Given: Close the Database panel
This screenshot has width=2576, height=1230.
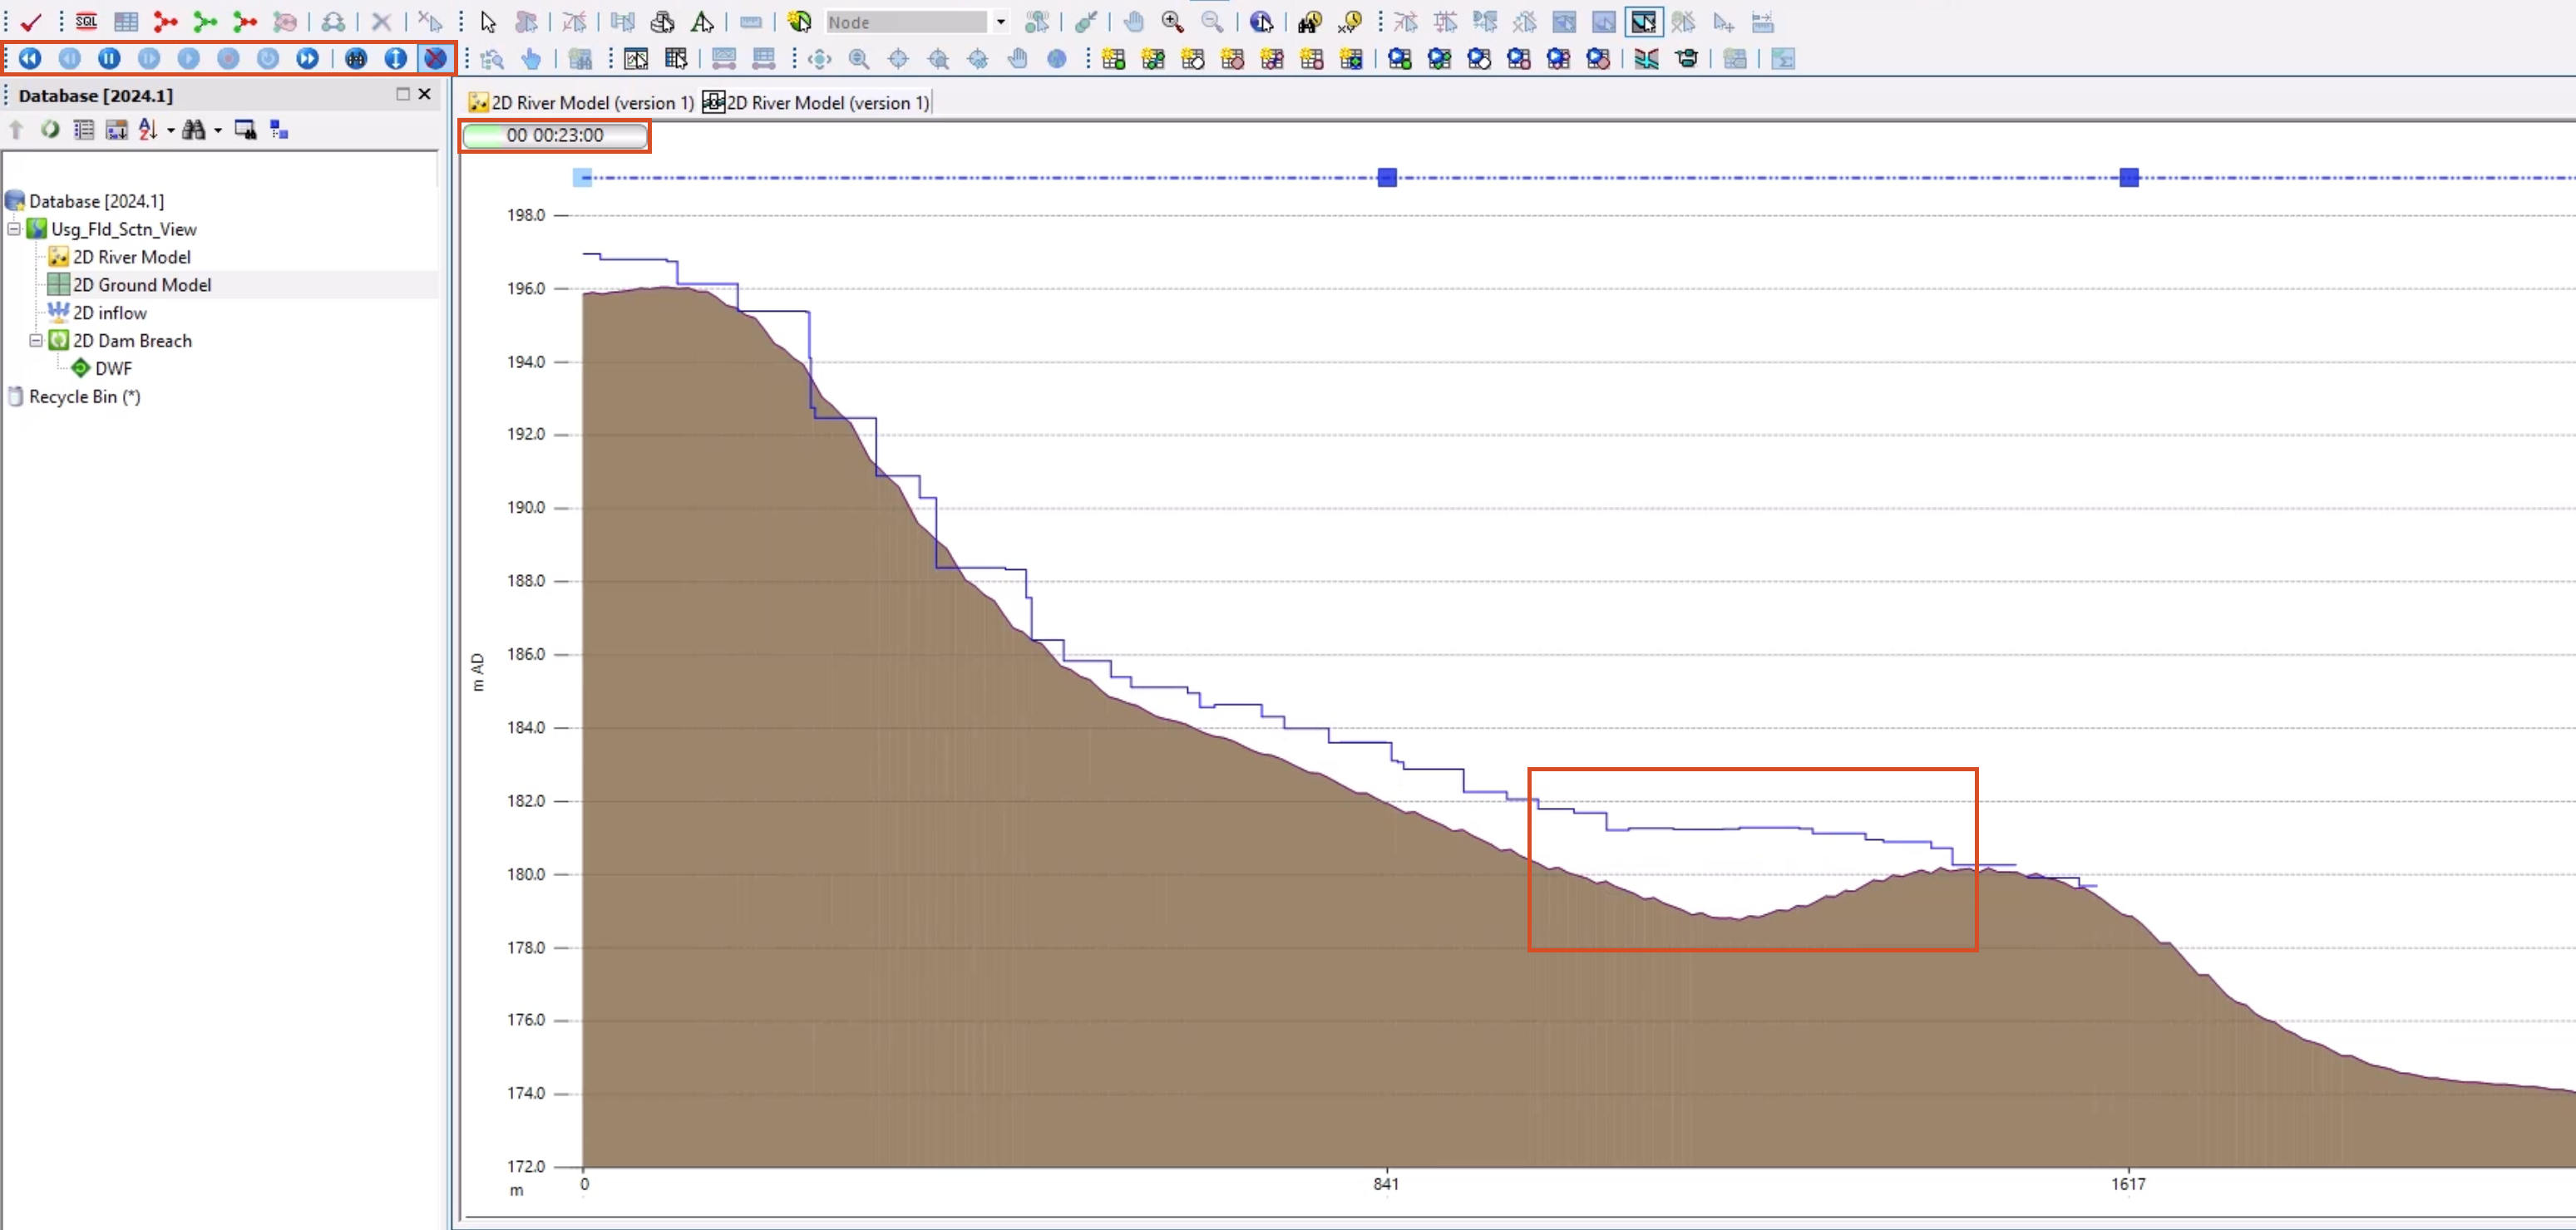Looking at the screenshot, I should (x=425, y=94).
